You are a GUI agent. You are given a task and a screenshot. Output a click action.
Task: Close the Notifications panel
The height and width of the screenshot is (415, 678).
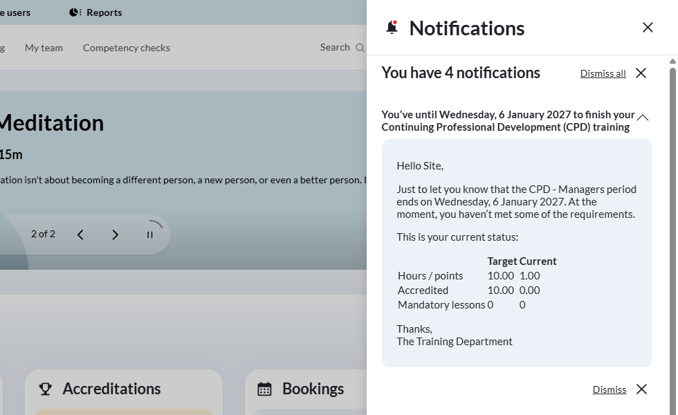(648, 28)
